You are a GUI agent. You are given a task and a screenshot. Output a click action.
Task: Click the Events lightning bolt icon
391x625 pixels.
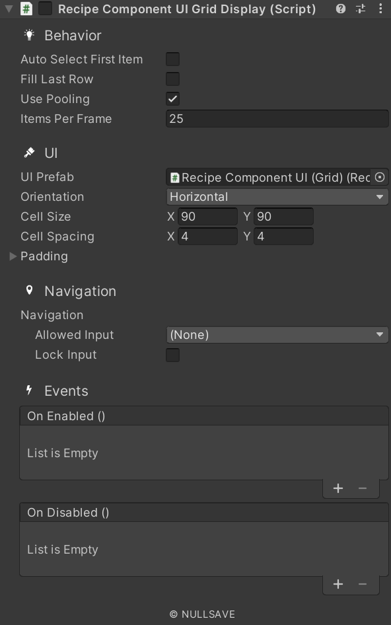pos(29,390)
